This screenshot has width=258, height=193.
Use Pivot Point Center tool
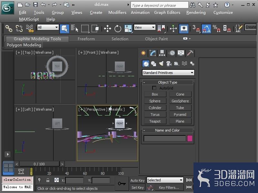[x=161, y=29]
